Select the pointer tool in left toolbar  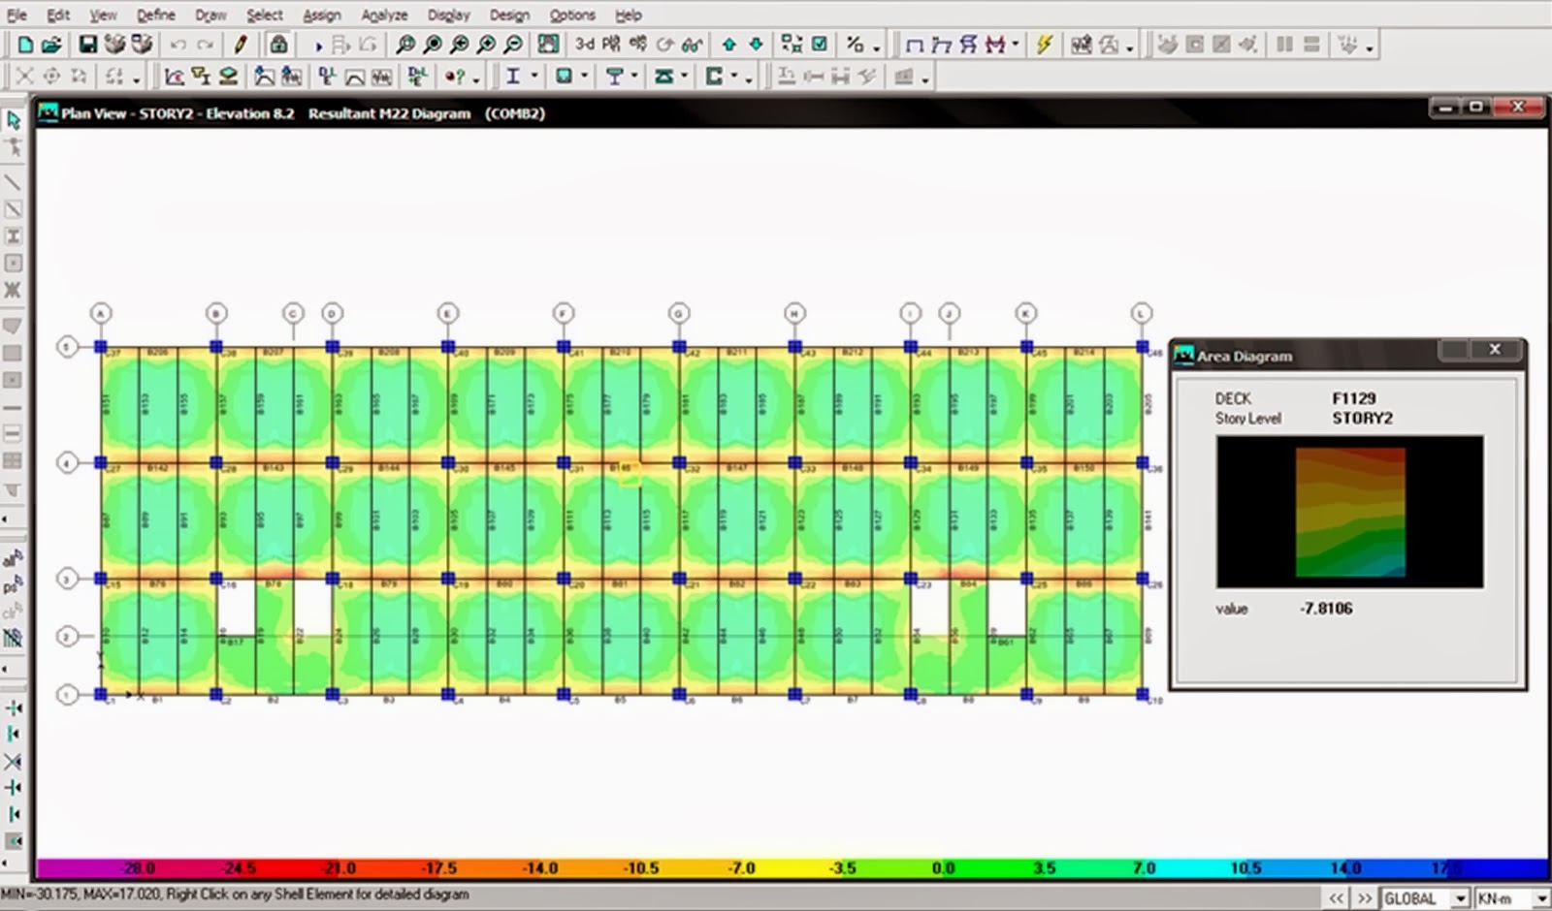(14, 120)
